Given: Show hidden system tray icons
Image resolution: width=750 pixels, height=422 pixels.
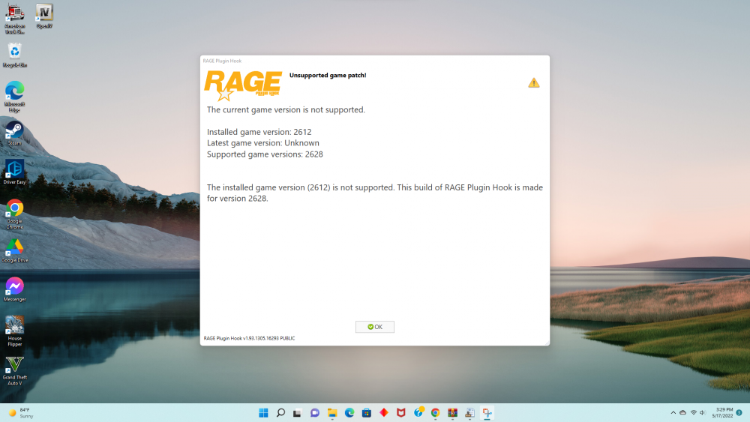Looking at the screenshot, I should 673,413.
